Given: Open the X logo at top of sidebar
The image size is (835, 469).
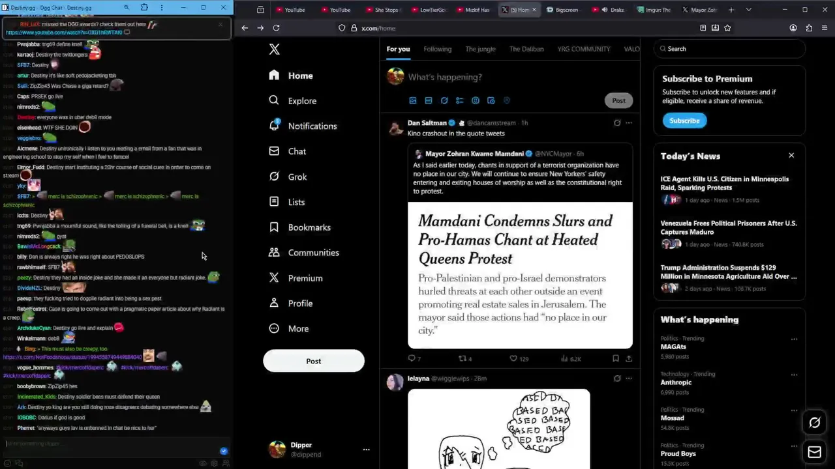Looking at the screenshot, I should click(275, 50).
